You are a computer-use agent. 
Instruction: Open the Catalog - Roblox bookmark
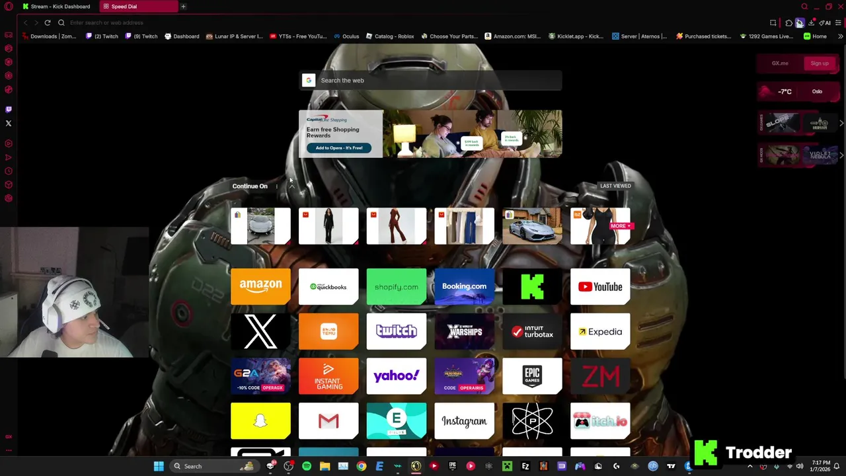click(389, 36)
